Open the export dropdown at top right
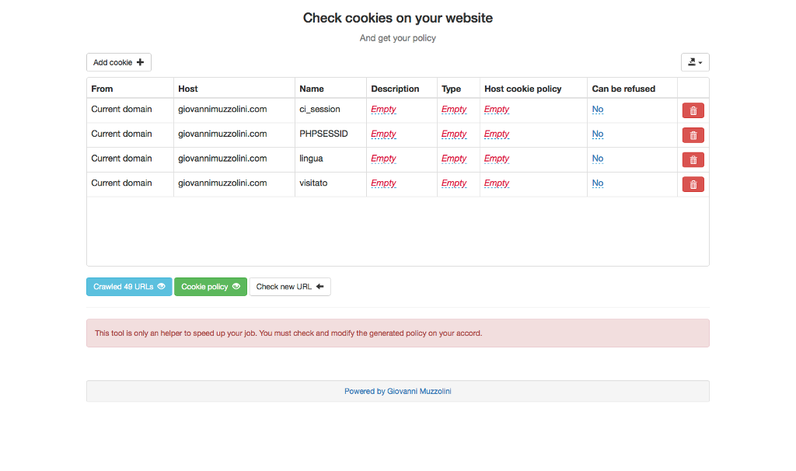The image size is (796, 471). tap(694, 62)
